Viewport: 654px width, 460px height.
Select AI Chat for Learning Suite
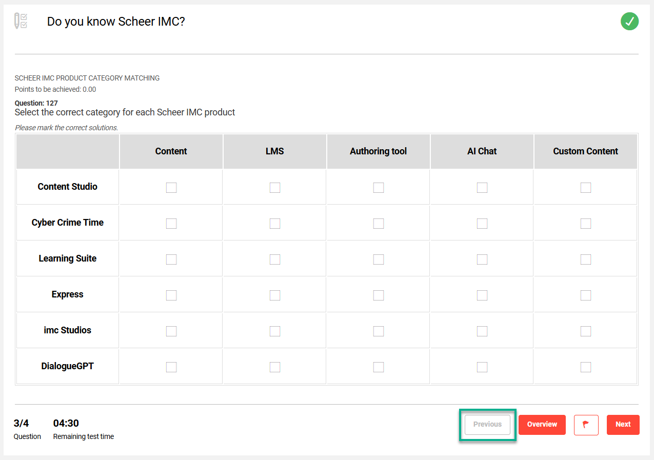pyautogui.click(x=482, y=259)
